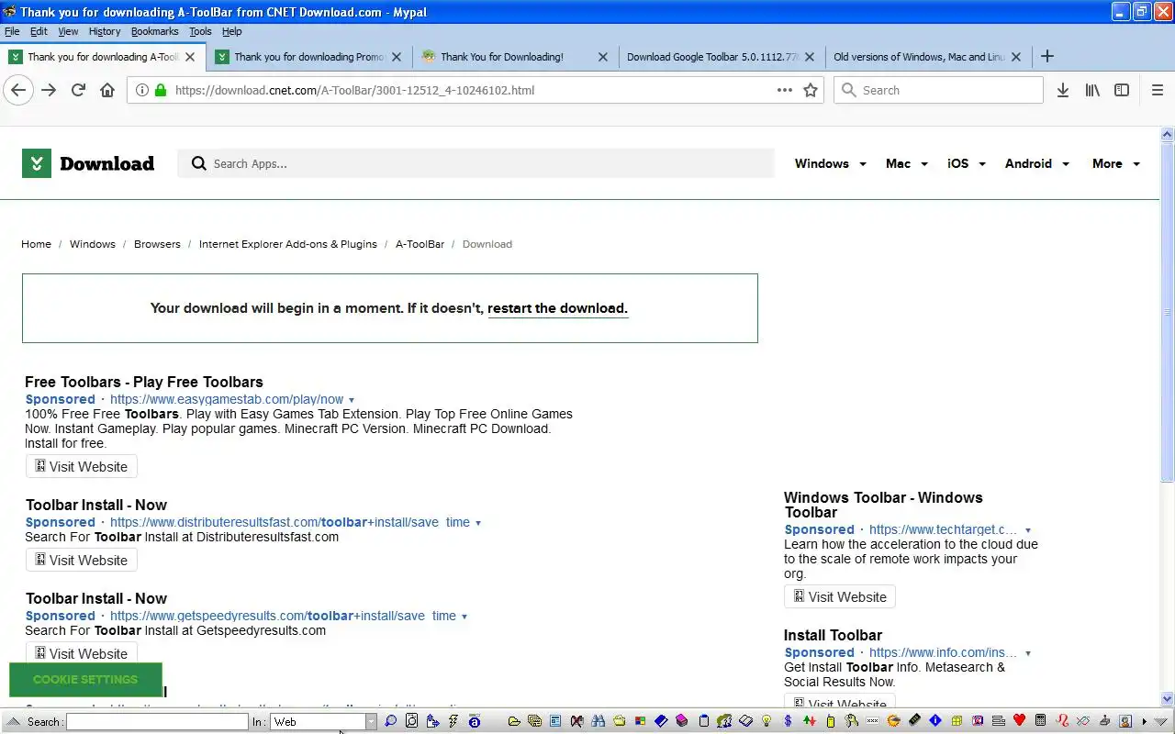This screenshot has height=734, width=1175.
Task: Open the easygamestab.com ad dropdown arrow
Action: click(x=352, y=400)
